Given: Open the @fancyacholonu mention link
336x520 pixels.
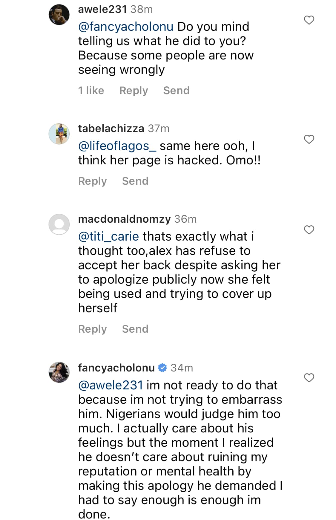Looking at the screenshot, I should (x=126, y=27).
